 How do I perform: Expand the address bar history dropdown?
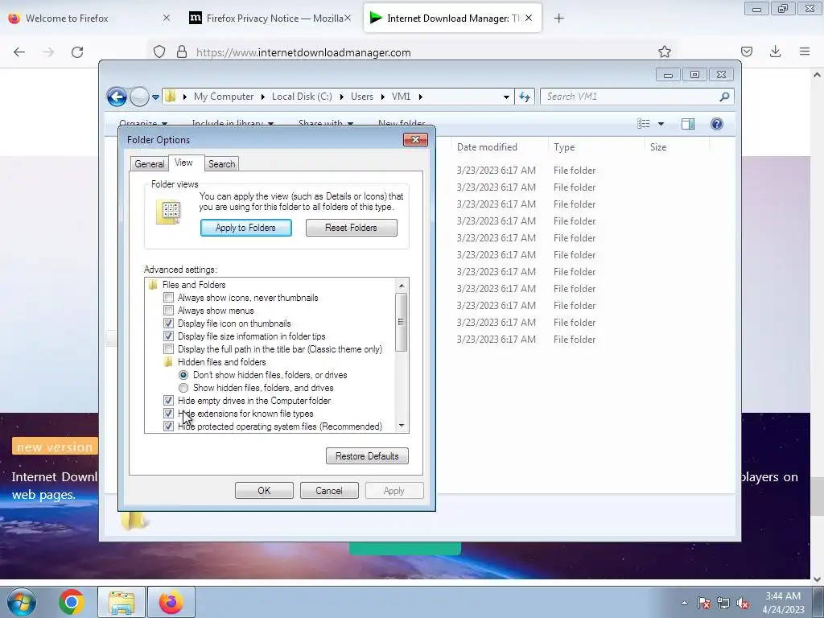tap(506, 97)
